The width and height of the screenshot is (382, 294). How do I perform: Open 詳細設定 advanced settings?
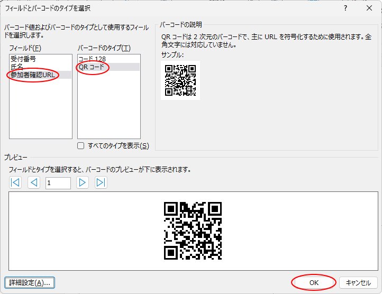30,283
